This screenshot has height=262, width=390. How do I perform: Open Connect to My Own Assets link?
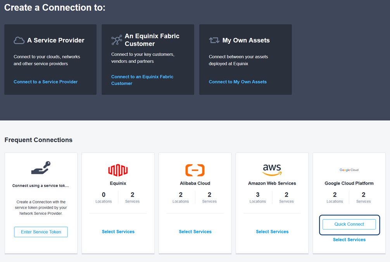coord(238,82)
